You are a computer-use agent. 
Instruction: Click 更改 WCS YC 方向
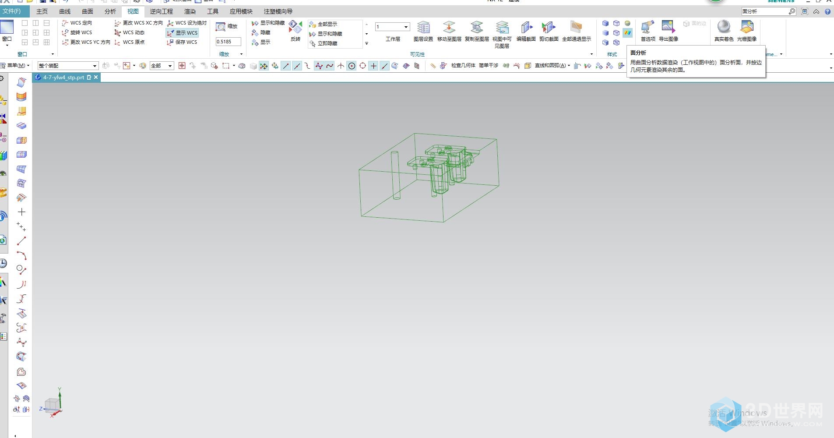pos(86,42)
